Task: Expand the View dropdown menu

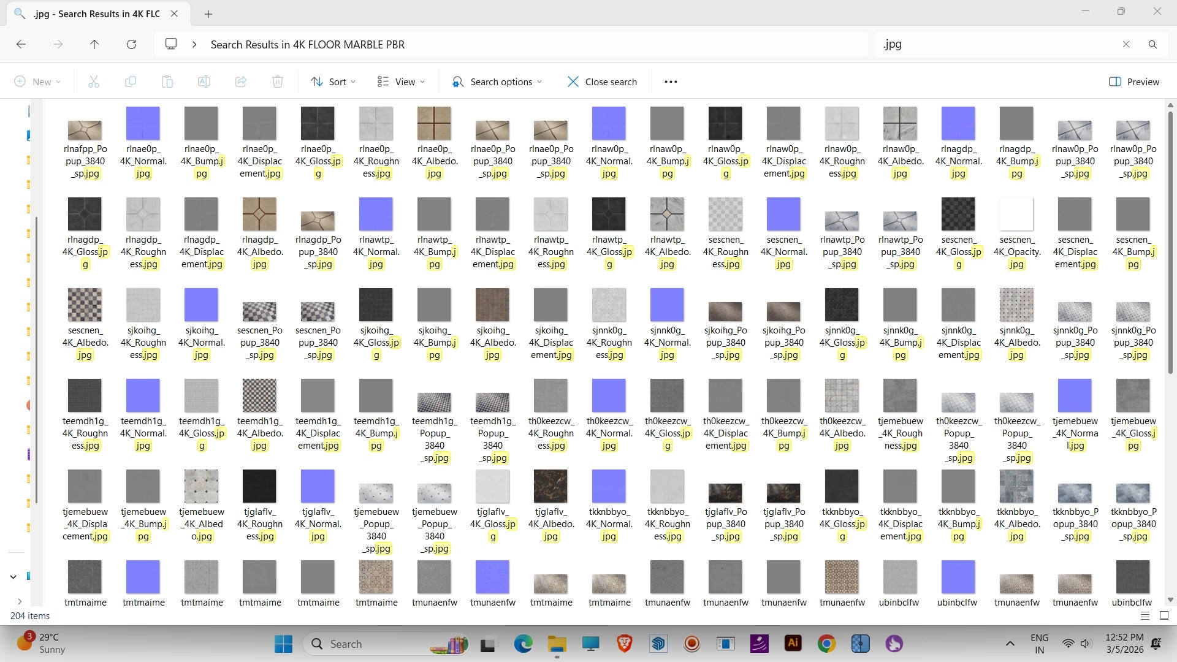Action: (x=401, y=82)
